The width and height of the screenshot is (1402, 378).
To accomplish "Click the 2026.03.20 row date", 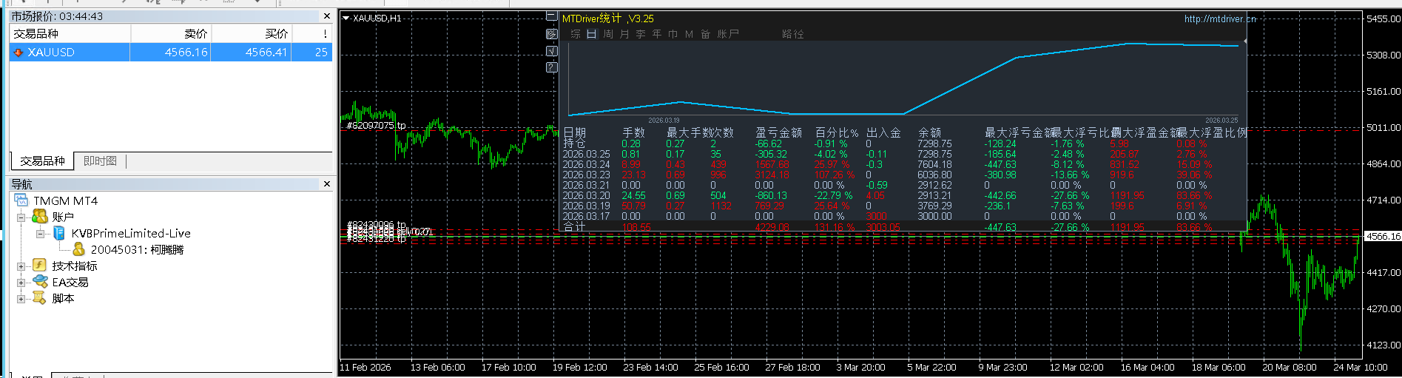I will (586, 195).
